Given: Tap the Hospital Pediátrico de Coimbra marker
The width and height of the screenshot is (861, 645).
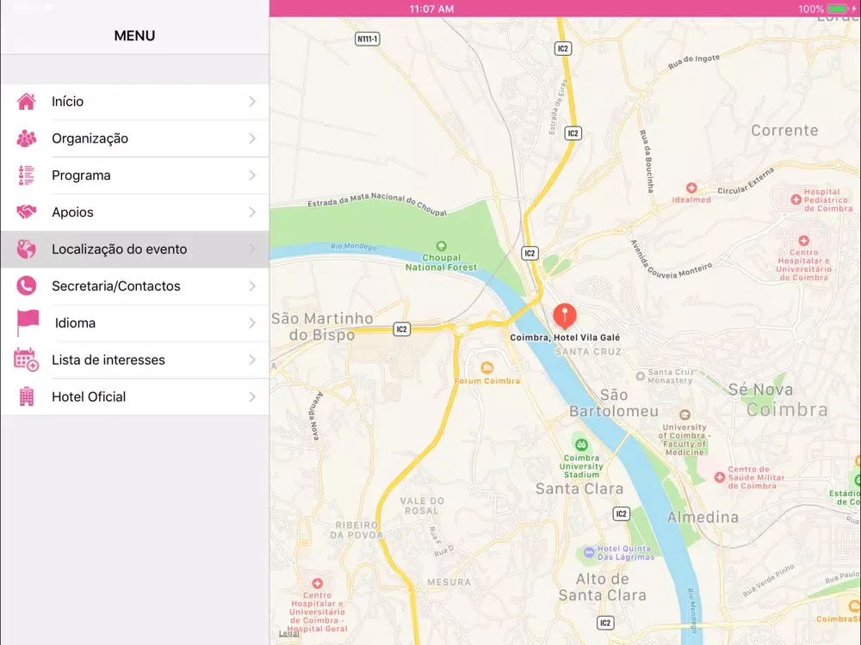Looking at the screenshot, I should click(x=796, y=200).
